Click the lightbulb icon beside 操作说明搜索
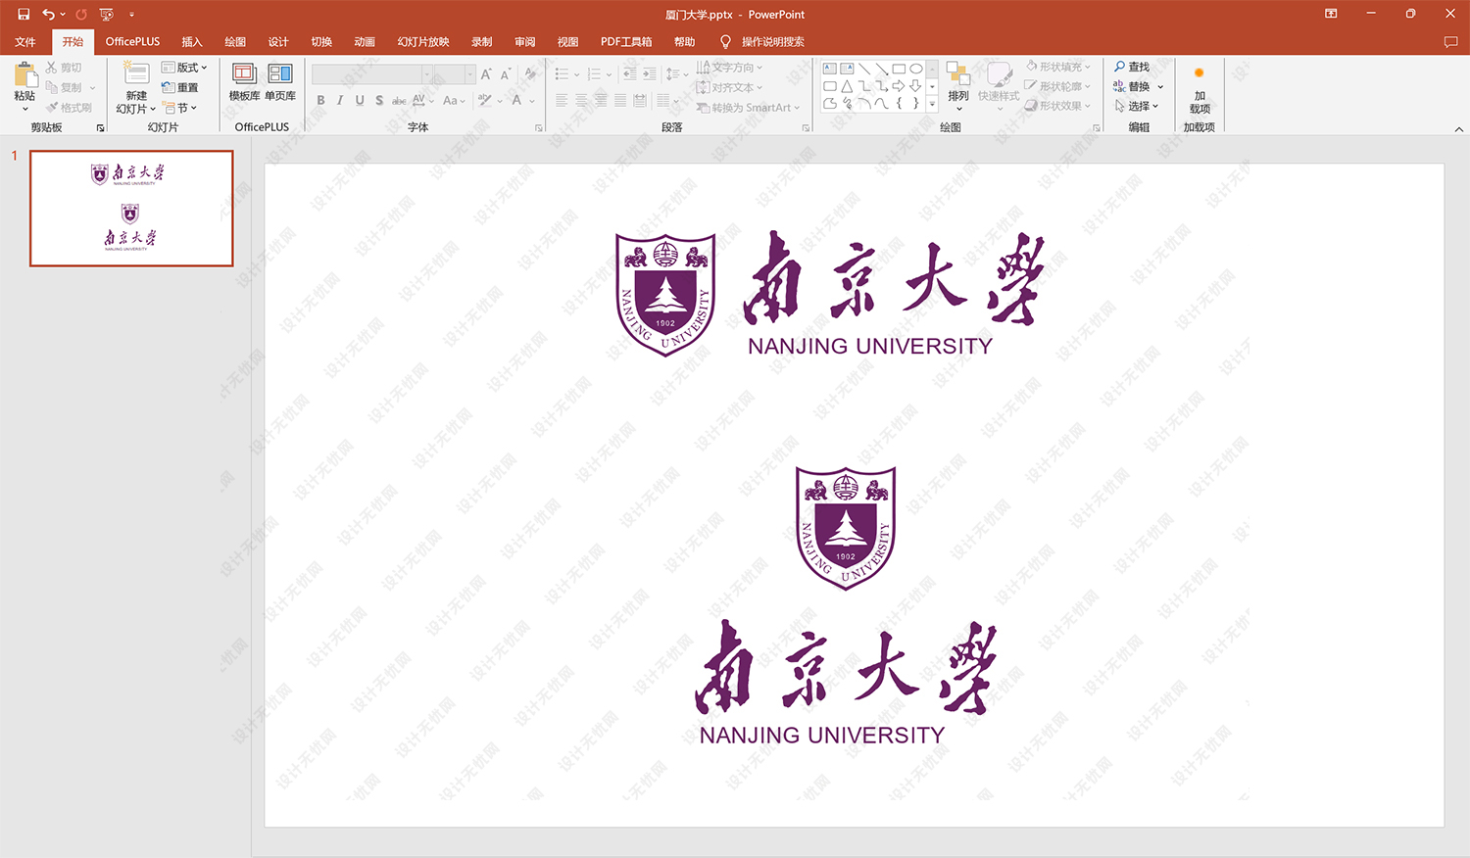Image resolution: width=1470 pixels, height=858 pixels. 725,42
